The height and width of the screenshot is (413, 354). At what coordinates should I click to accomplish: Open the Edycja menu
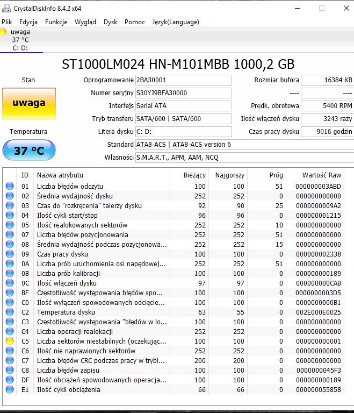coord(28,22)
